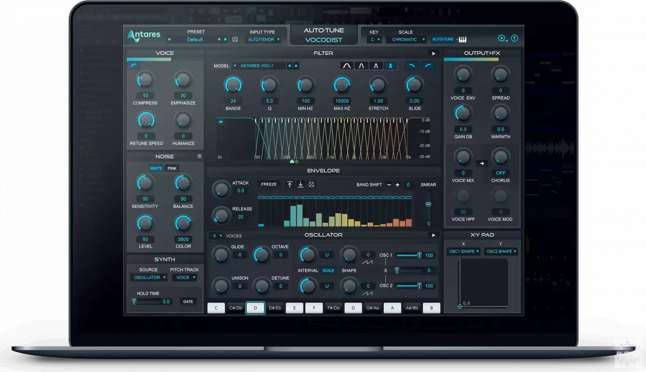Select the next filter model arrow
This screenshot has width=646, height=372.
click(x=296, y=66)
